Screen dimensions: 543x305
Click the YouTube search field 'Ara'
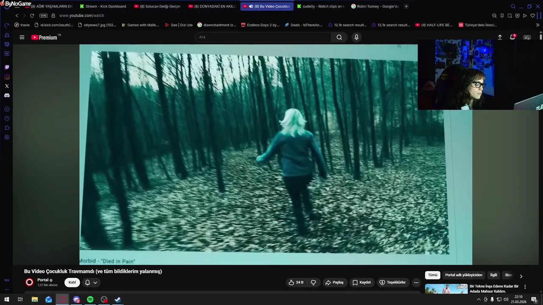[263, 37]
